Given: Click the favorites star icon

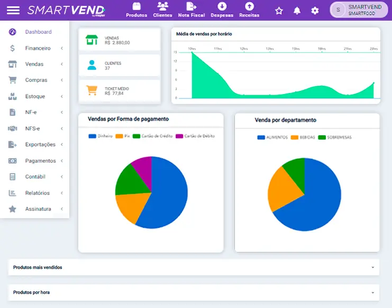Looking at the screenshot, I should coord(279,11).
